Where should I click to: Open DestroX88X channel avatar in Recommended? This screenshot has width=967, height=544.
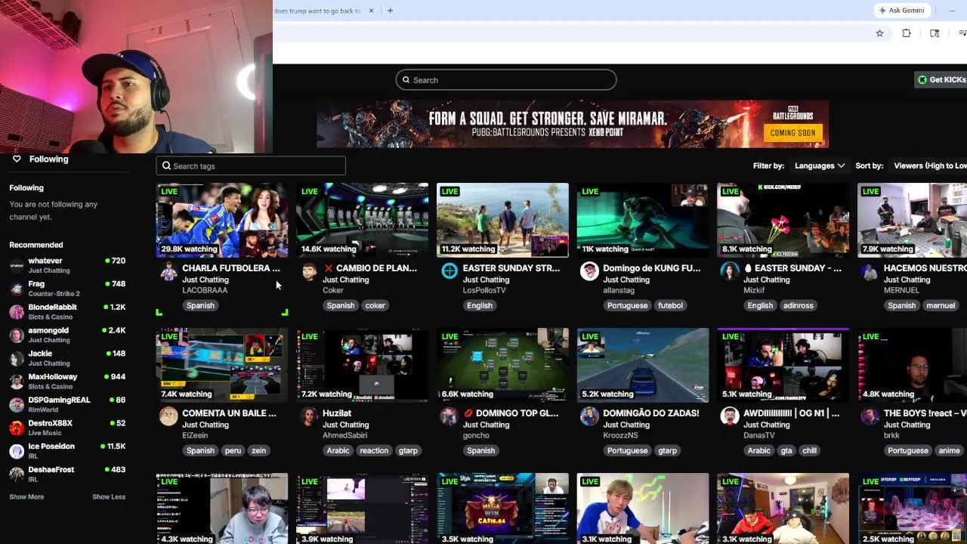click(x=17, y=428)
